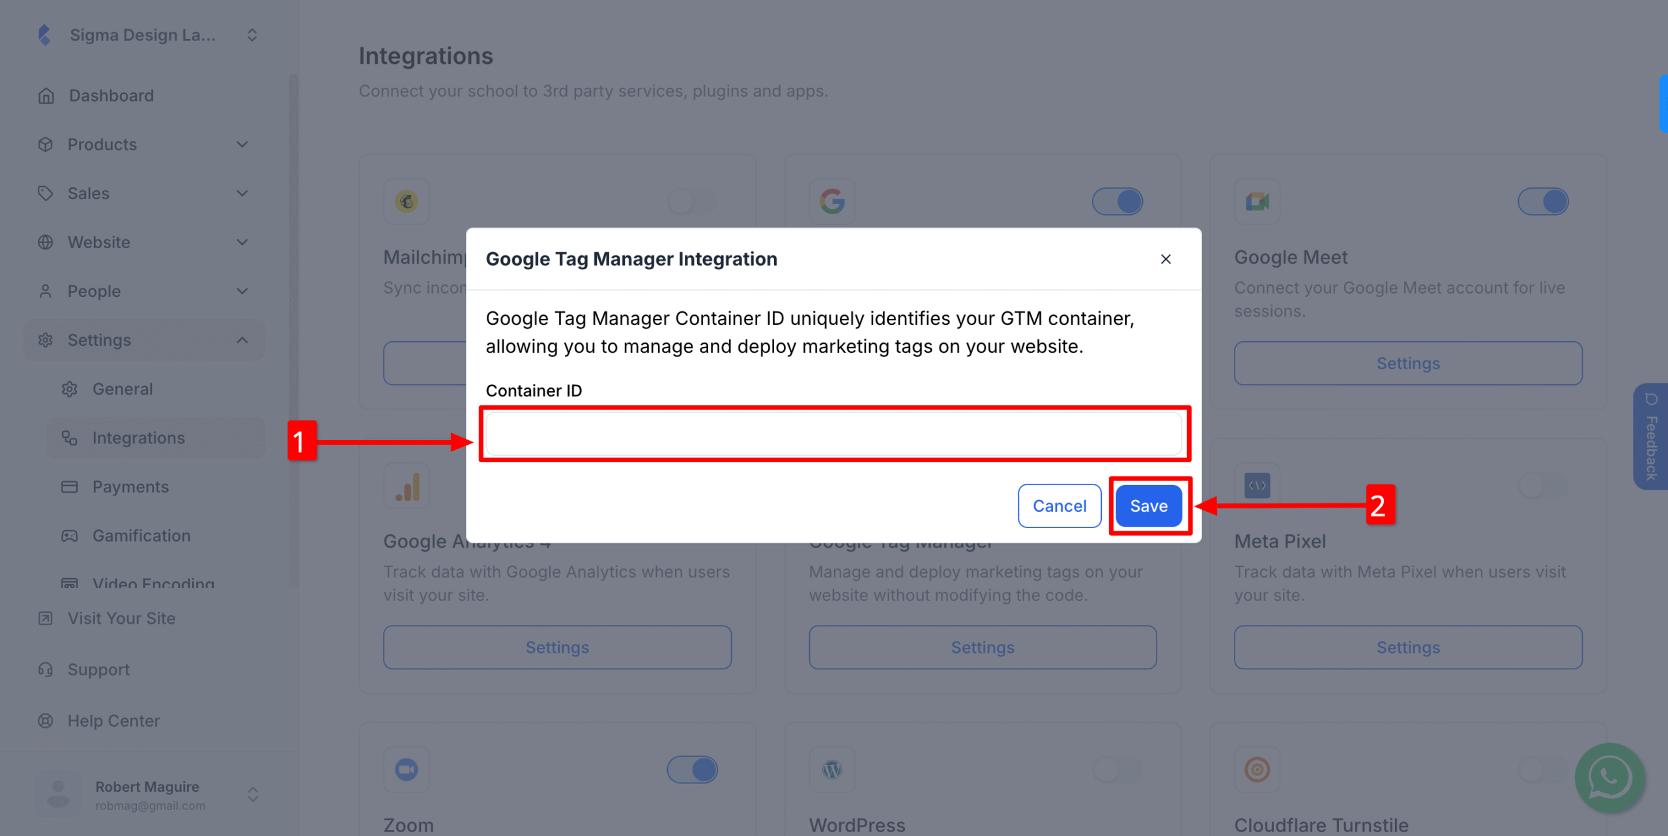Screen dimensions: 1668x836
Task: Click the Google Analytics 4 chart icon
Action: pos(406,485)
